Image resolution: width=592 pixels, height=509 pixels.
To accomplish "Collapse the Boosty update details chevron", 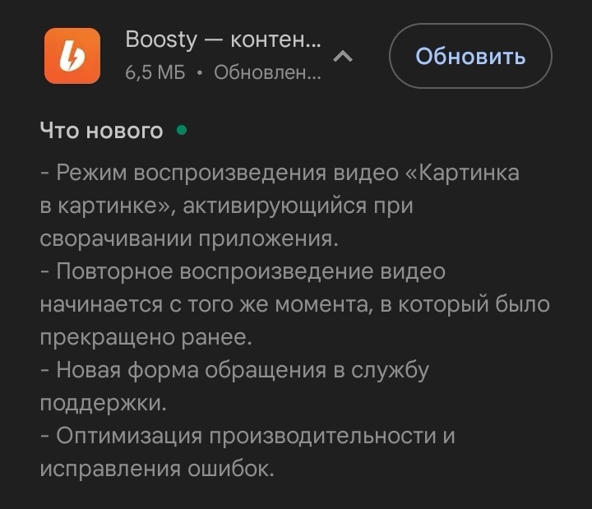I will pos(343,57).
